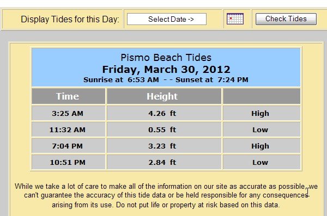Select the 10:51 PM time cell
The height and width of the screenshot is (216, 327).
pos(68,162)
